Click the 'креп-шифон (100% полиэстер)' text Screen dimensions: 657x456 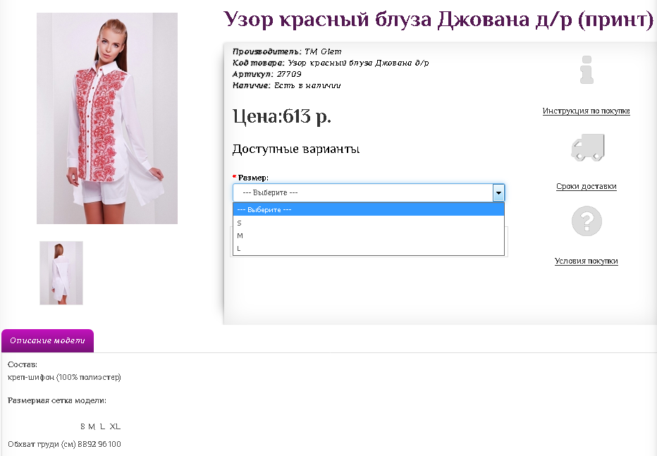[65, 377]
